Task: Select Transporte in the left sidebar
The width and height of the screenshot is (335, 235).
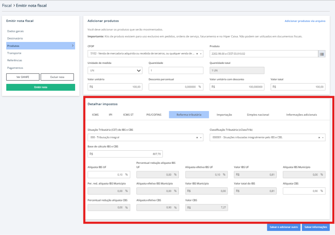Action: point(14,53)
